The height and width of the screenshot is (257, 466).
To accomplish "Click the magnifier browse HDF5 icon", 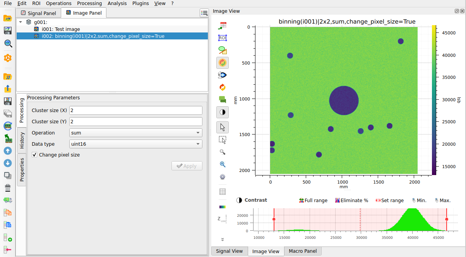I will click(8, 43).
